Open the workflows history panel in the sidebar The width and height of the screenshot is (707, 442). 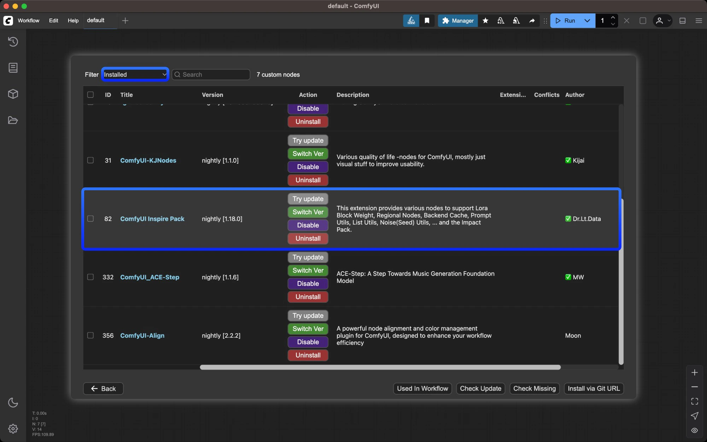pyautogui.click(x=13, y=42)
